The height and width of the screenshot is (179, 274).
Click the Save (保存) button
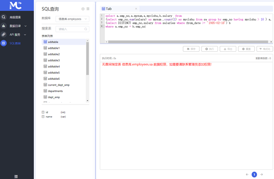click(x=191, y=49)
